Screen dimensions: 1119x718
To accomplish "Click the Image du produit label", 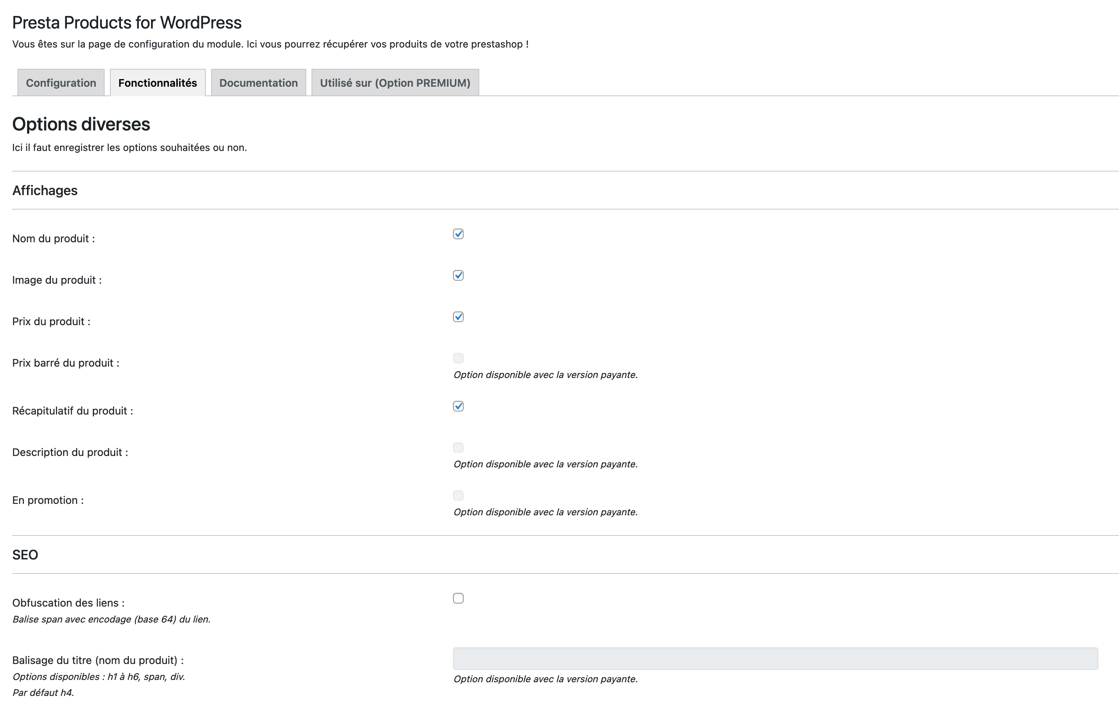I will [57, 280].
